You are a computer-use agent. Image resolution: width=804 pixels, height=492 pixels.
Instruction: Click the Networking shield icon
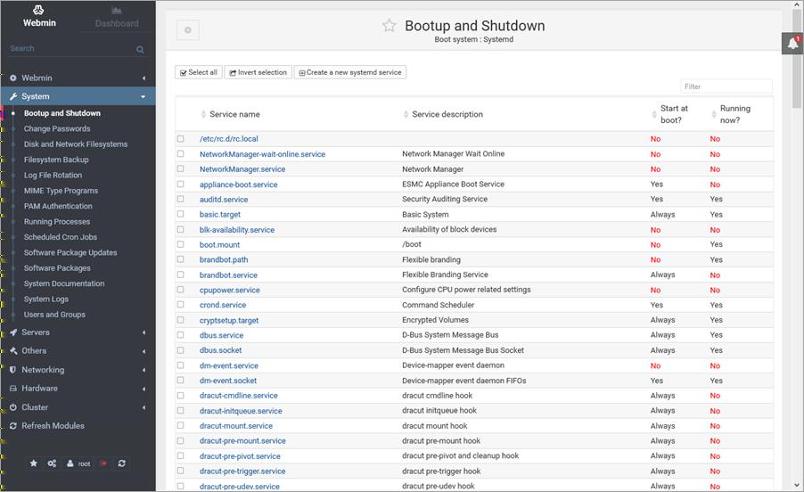coord(13,370)
